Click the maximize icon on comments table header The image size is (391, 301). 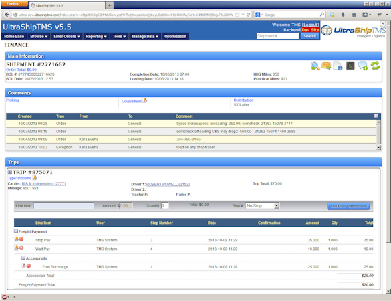tap(376, 116)
